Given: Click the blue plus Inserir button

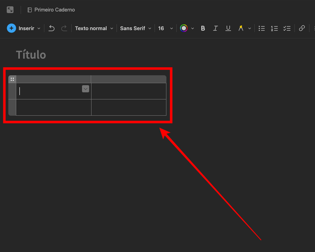Looking at the screenshot, I should click(x=11, y=28).
